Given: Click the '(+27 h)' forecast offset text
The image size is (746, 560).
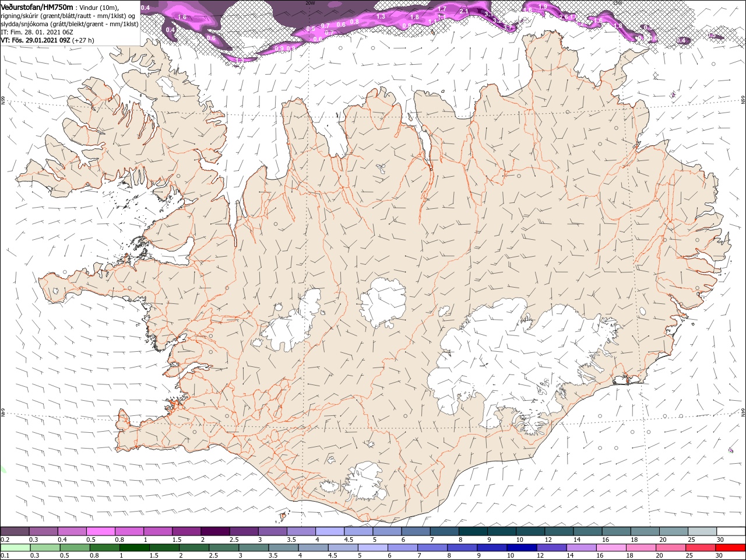Looking at the screenshot, I should tap(83, 40).
